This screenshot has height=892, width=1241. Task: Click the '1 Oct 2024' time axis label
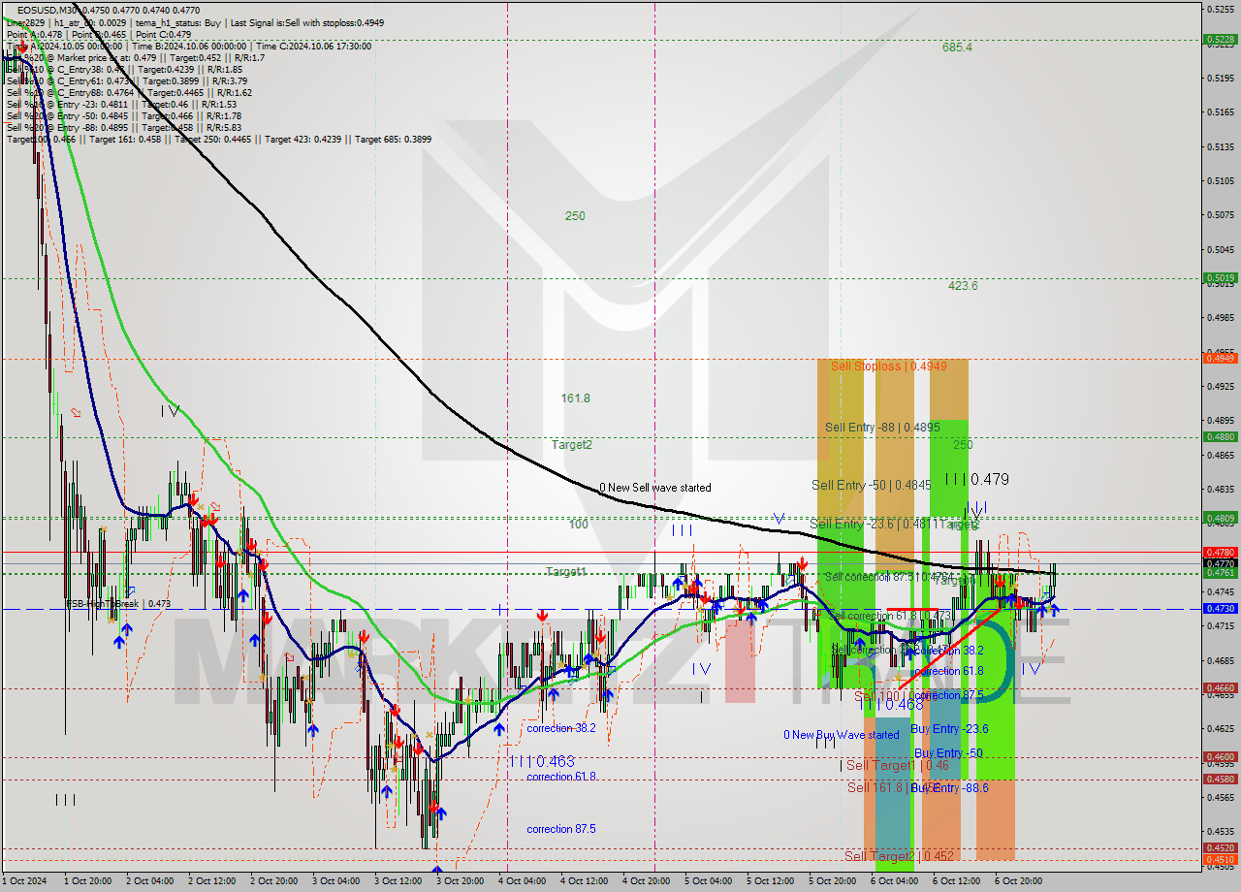point(24,881)
